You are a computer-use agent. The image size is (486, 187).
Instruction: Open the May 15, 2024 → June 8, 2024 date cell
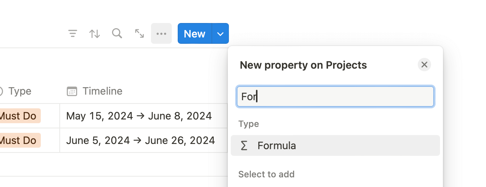(139, 116)
